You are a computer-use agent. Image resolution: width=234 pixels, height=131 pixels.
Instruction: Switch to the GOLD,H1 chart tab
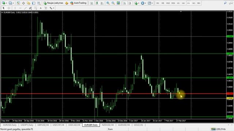138,125
